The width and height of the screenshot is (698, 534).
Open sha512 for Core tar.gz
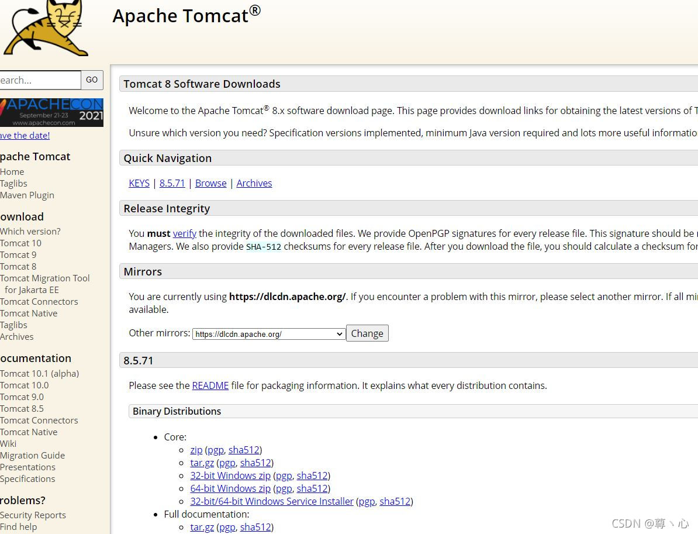[x=255, y=463]
